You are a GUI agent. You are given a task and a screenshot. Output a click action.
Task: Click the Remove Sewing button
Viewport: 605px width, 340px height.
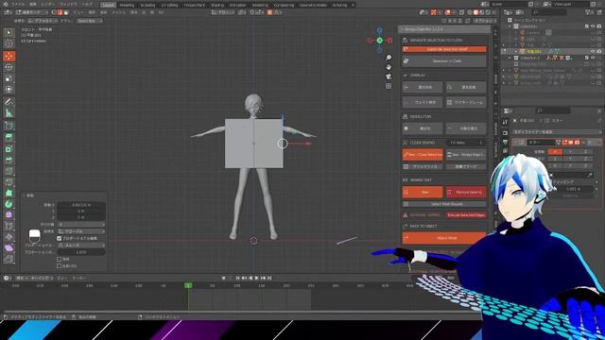click(466, 192)
